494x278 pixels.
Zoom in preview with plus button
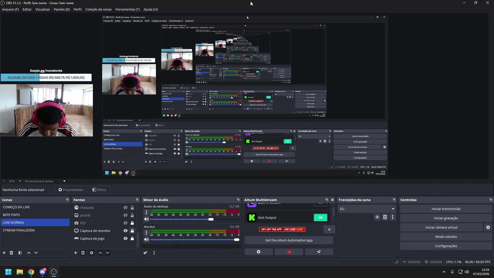click(20, 181)
